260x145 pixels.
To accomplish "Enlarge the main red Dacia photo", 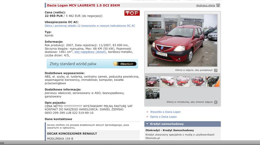I will [x=182, y=40].
